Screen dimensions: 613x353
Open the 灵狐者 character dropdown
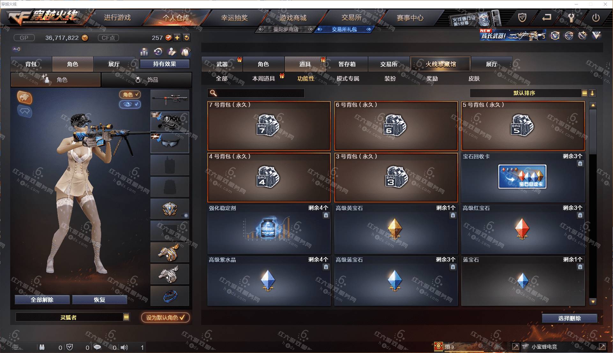pos(126,317)
